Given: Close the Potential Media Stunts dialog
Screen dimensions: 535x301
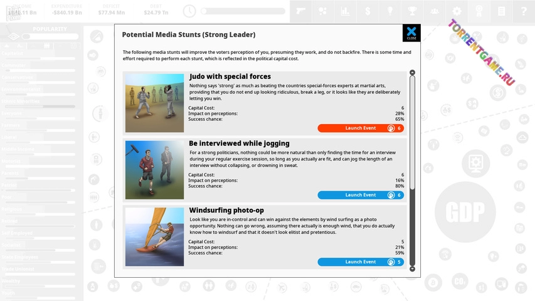Looking at the screenshot, I should [411, 33].
